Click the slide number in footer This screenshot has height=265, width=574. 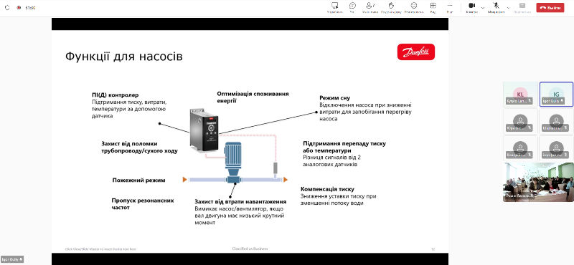433,249
